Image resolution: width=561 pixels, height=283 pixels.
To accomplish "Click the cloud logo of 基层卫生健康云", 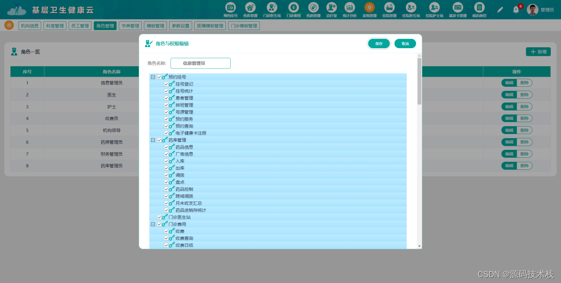I will pyautogui.click(x=16, y=9).
